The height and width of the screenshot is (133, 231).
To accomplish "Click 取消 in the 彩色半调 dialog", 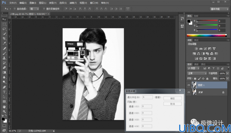I will pos(173,104).
